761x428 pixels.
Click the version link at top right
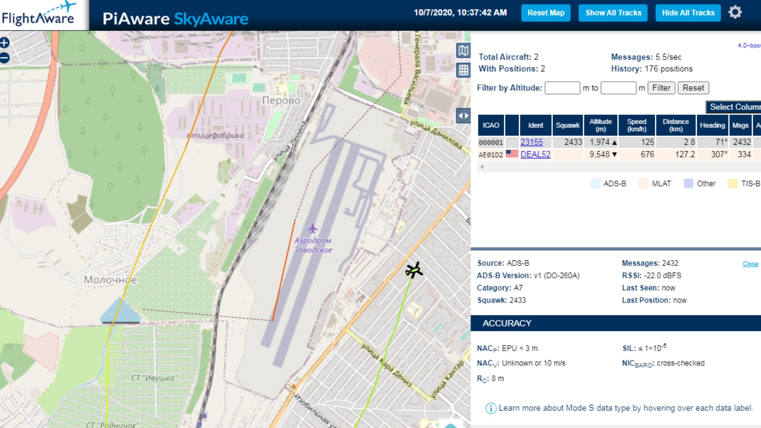(749, 46)
